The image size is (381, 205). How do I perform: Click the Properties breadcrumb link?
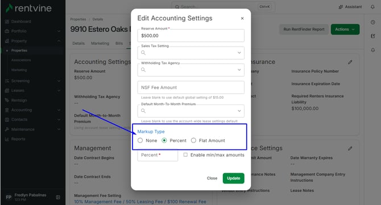click(x=78, y=19)
